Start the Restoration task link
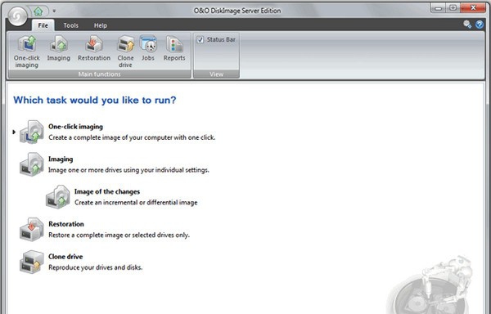This screenshot has height=314, width=491. (66, 224)
